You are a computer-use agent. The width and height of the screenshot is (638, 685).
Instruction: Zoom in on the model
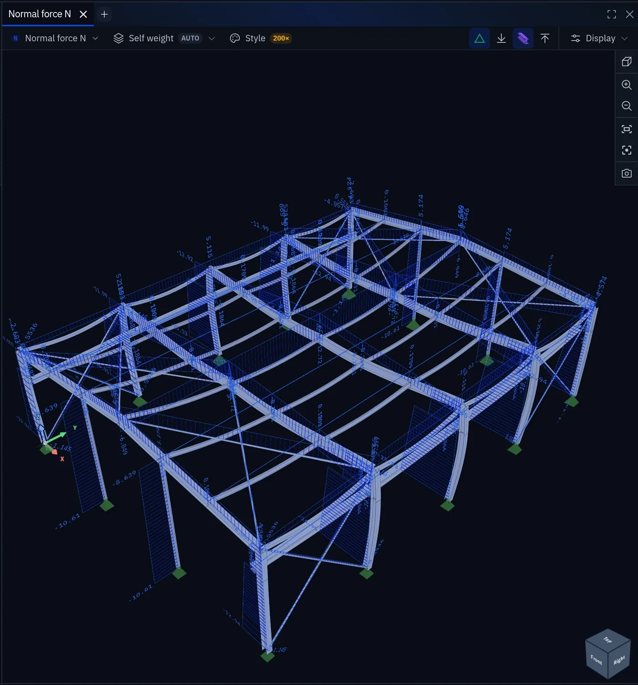pyautogui.click(x=627, y=85)
